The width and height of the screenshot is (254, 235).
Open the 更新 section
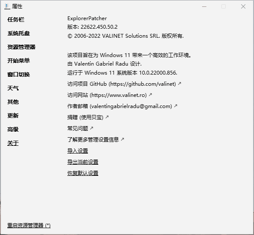point(13,115)
